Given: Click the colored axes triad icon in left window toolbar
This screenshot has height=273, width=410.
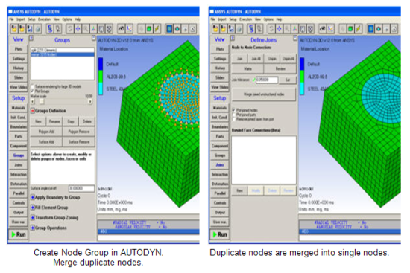Looking at the screenshot, I should pos(93,29).
